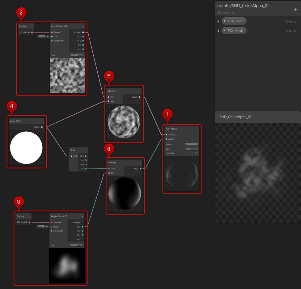Select the white sphere preview on Vertex Color
The width and height of the screenshot is (301, 289).
[26, 148]
